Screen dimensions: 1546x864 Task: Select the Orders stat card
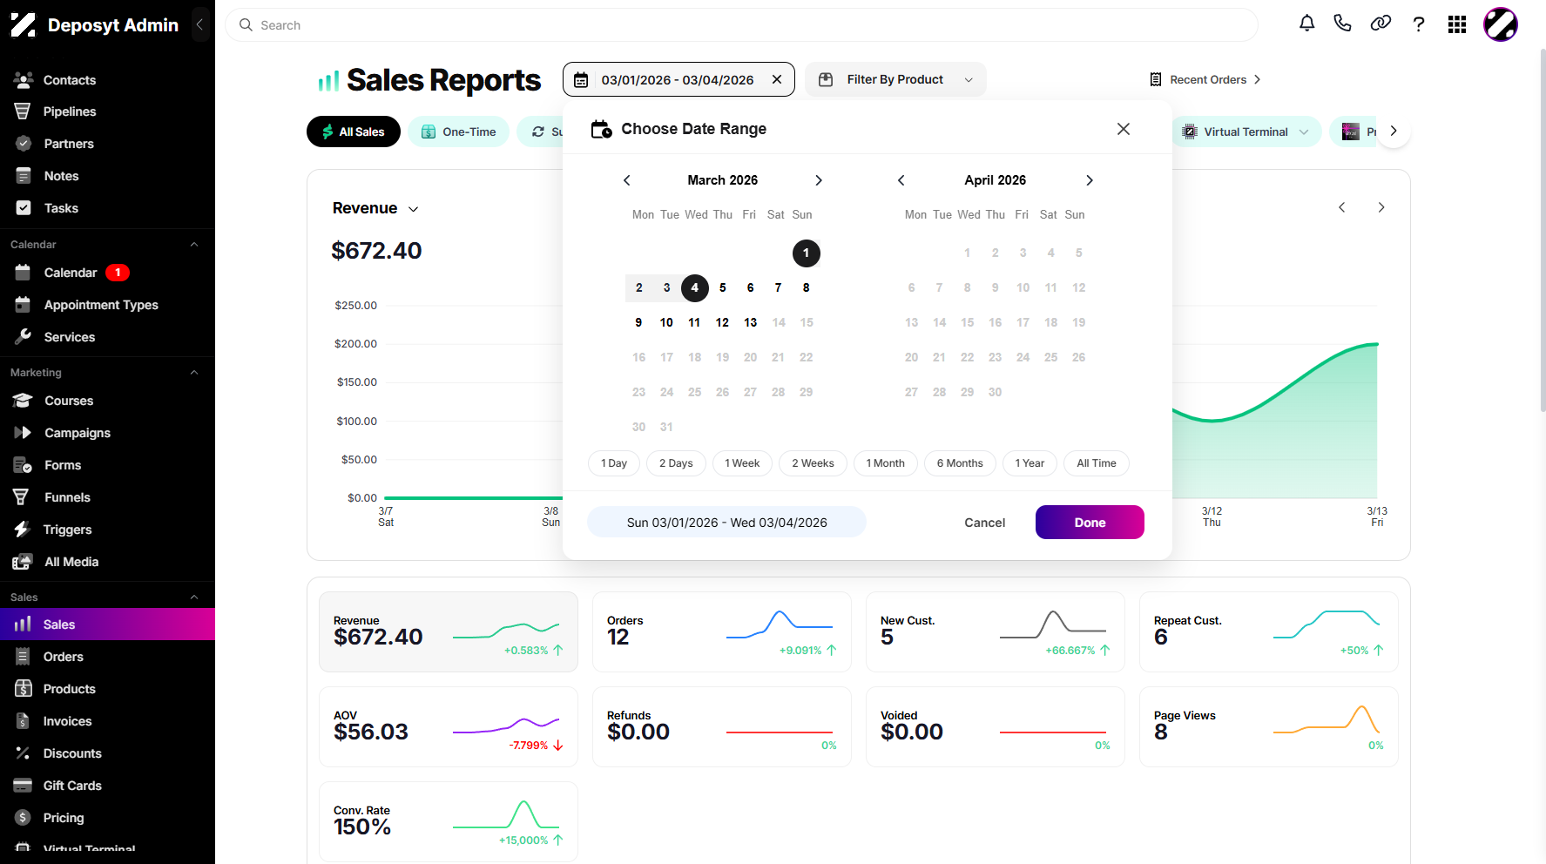tap(722, 632)
